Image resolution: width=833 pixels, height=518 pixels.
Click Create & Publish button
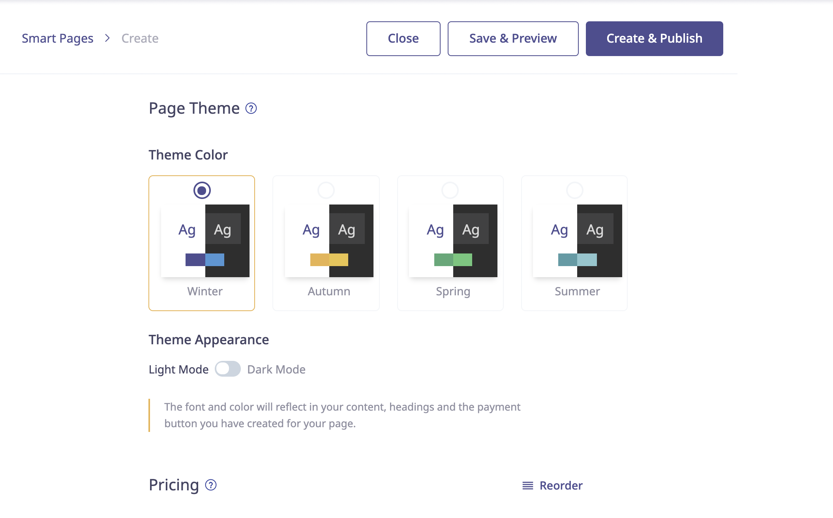pyautogui.click(x=654, y=39)
